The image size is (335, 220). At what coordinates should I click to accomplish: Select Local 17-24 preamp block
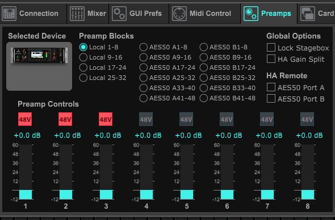coord(83,67)
